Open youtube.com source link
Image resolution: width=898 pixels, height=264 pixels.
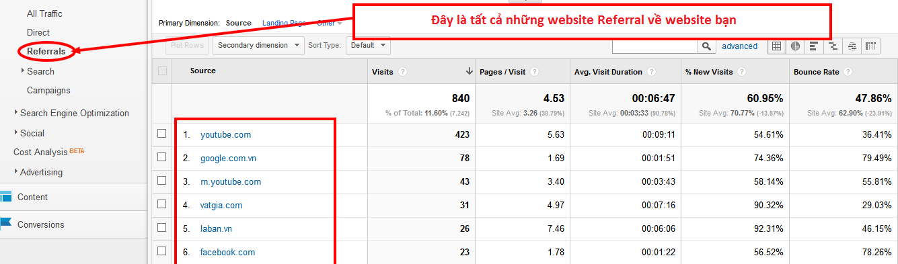225,134
